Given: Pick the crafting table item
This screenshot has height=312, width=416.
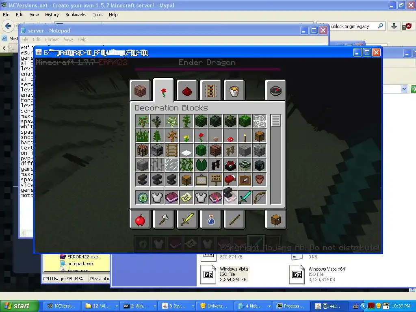Looking at the screenshot, I should coord(142,150).
